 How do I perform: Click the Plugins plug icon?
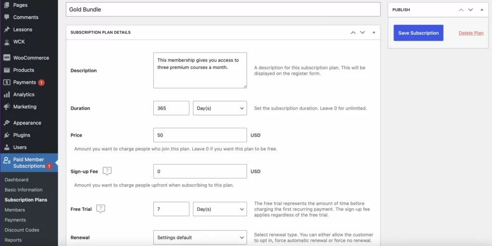[x=7, y=135]
